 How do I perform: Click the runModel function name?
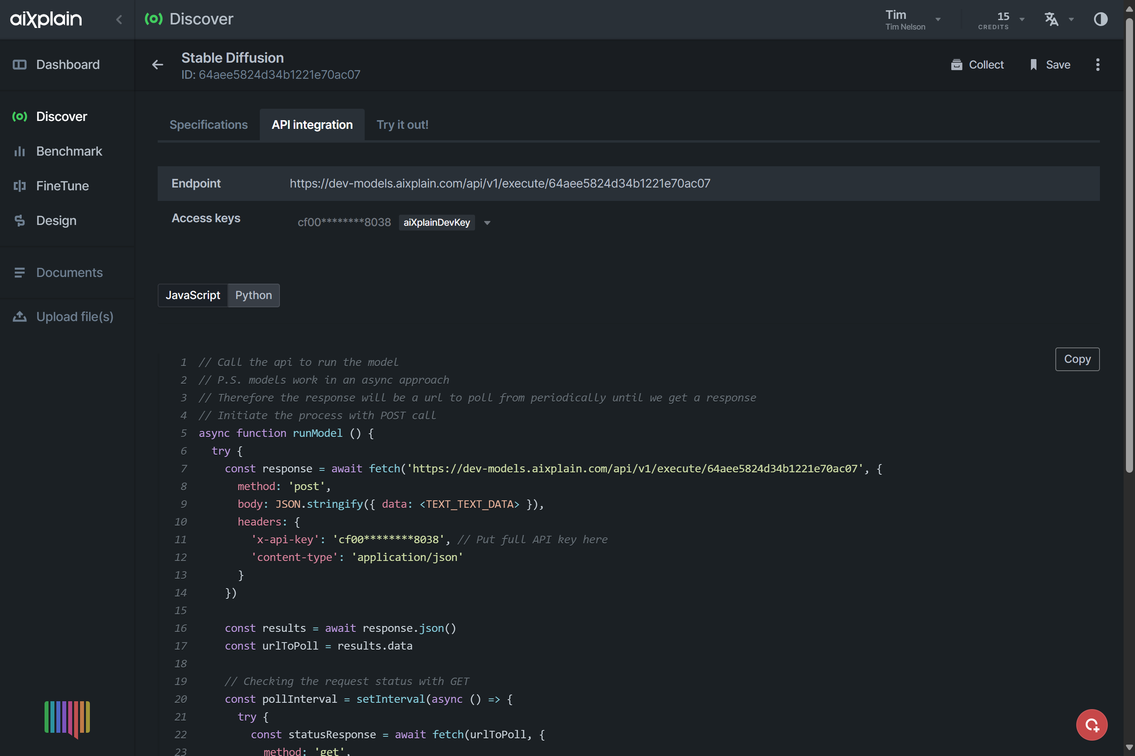(x=317, y=433)
